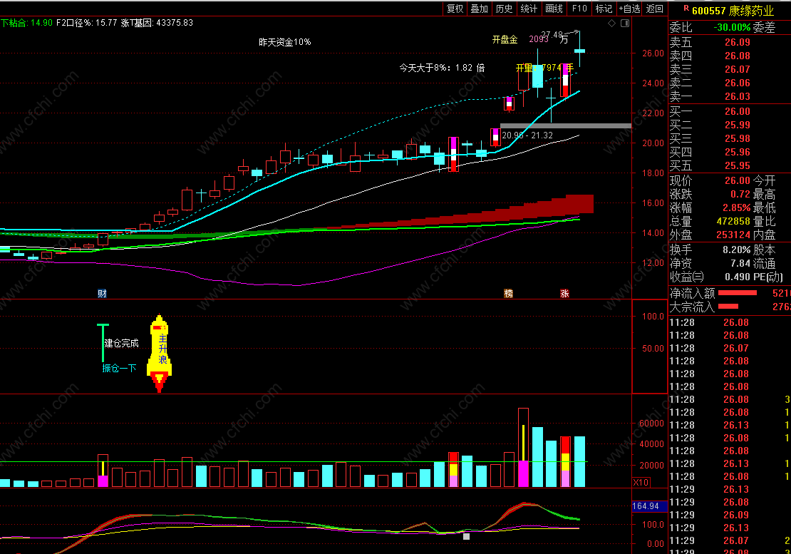Open the 统计 statistics option

click(529, 9)
